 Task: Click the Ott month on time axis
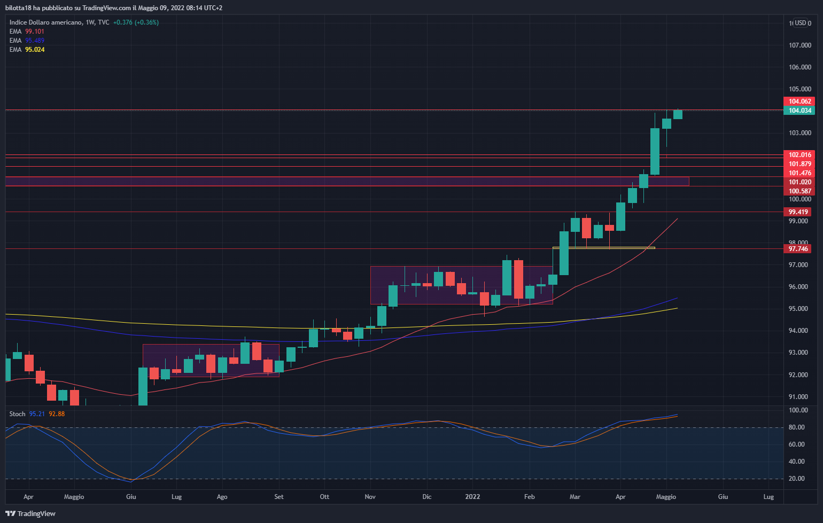pos(324,497)
